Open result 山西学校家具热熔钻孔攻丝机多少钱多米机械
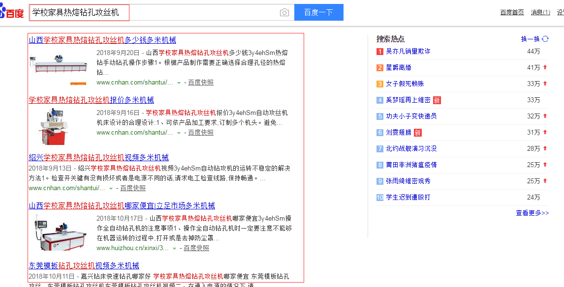This screenshot has width=564, height=287. click(102, 40)
